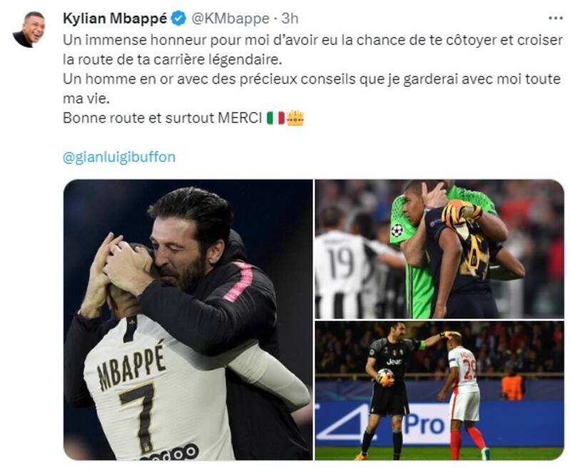Open the tweet's 3h timestamp

pyautogui.click(x=290, y=19)
